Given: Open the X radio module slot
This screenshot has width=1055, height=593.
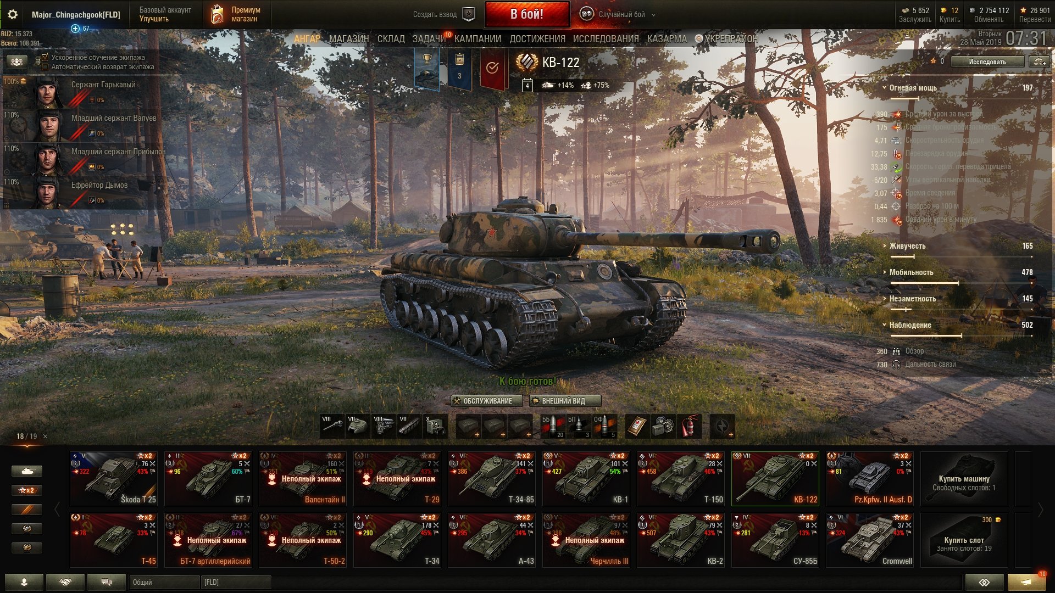Looking at the screenshot, I should [435, 427].
